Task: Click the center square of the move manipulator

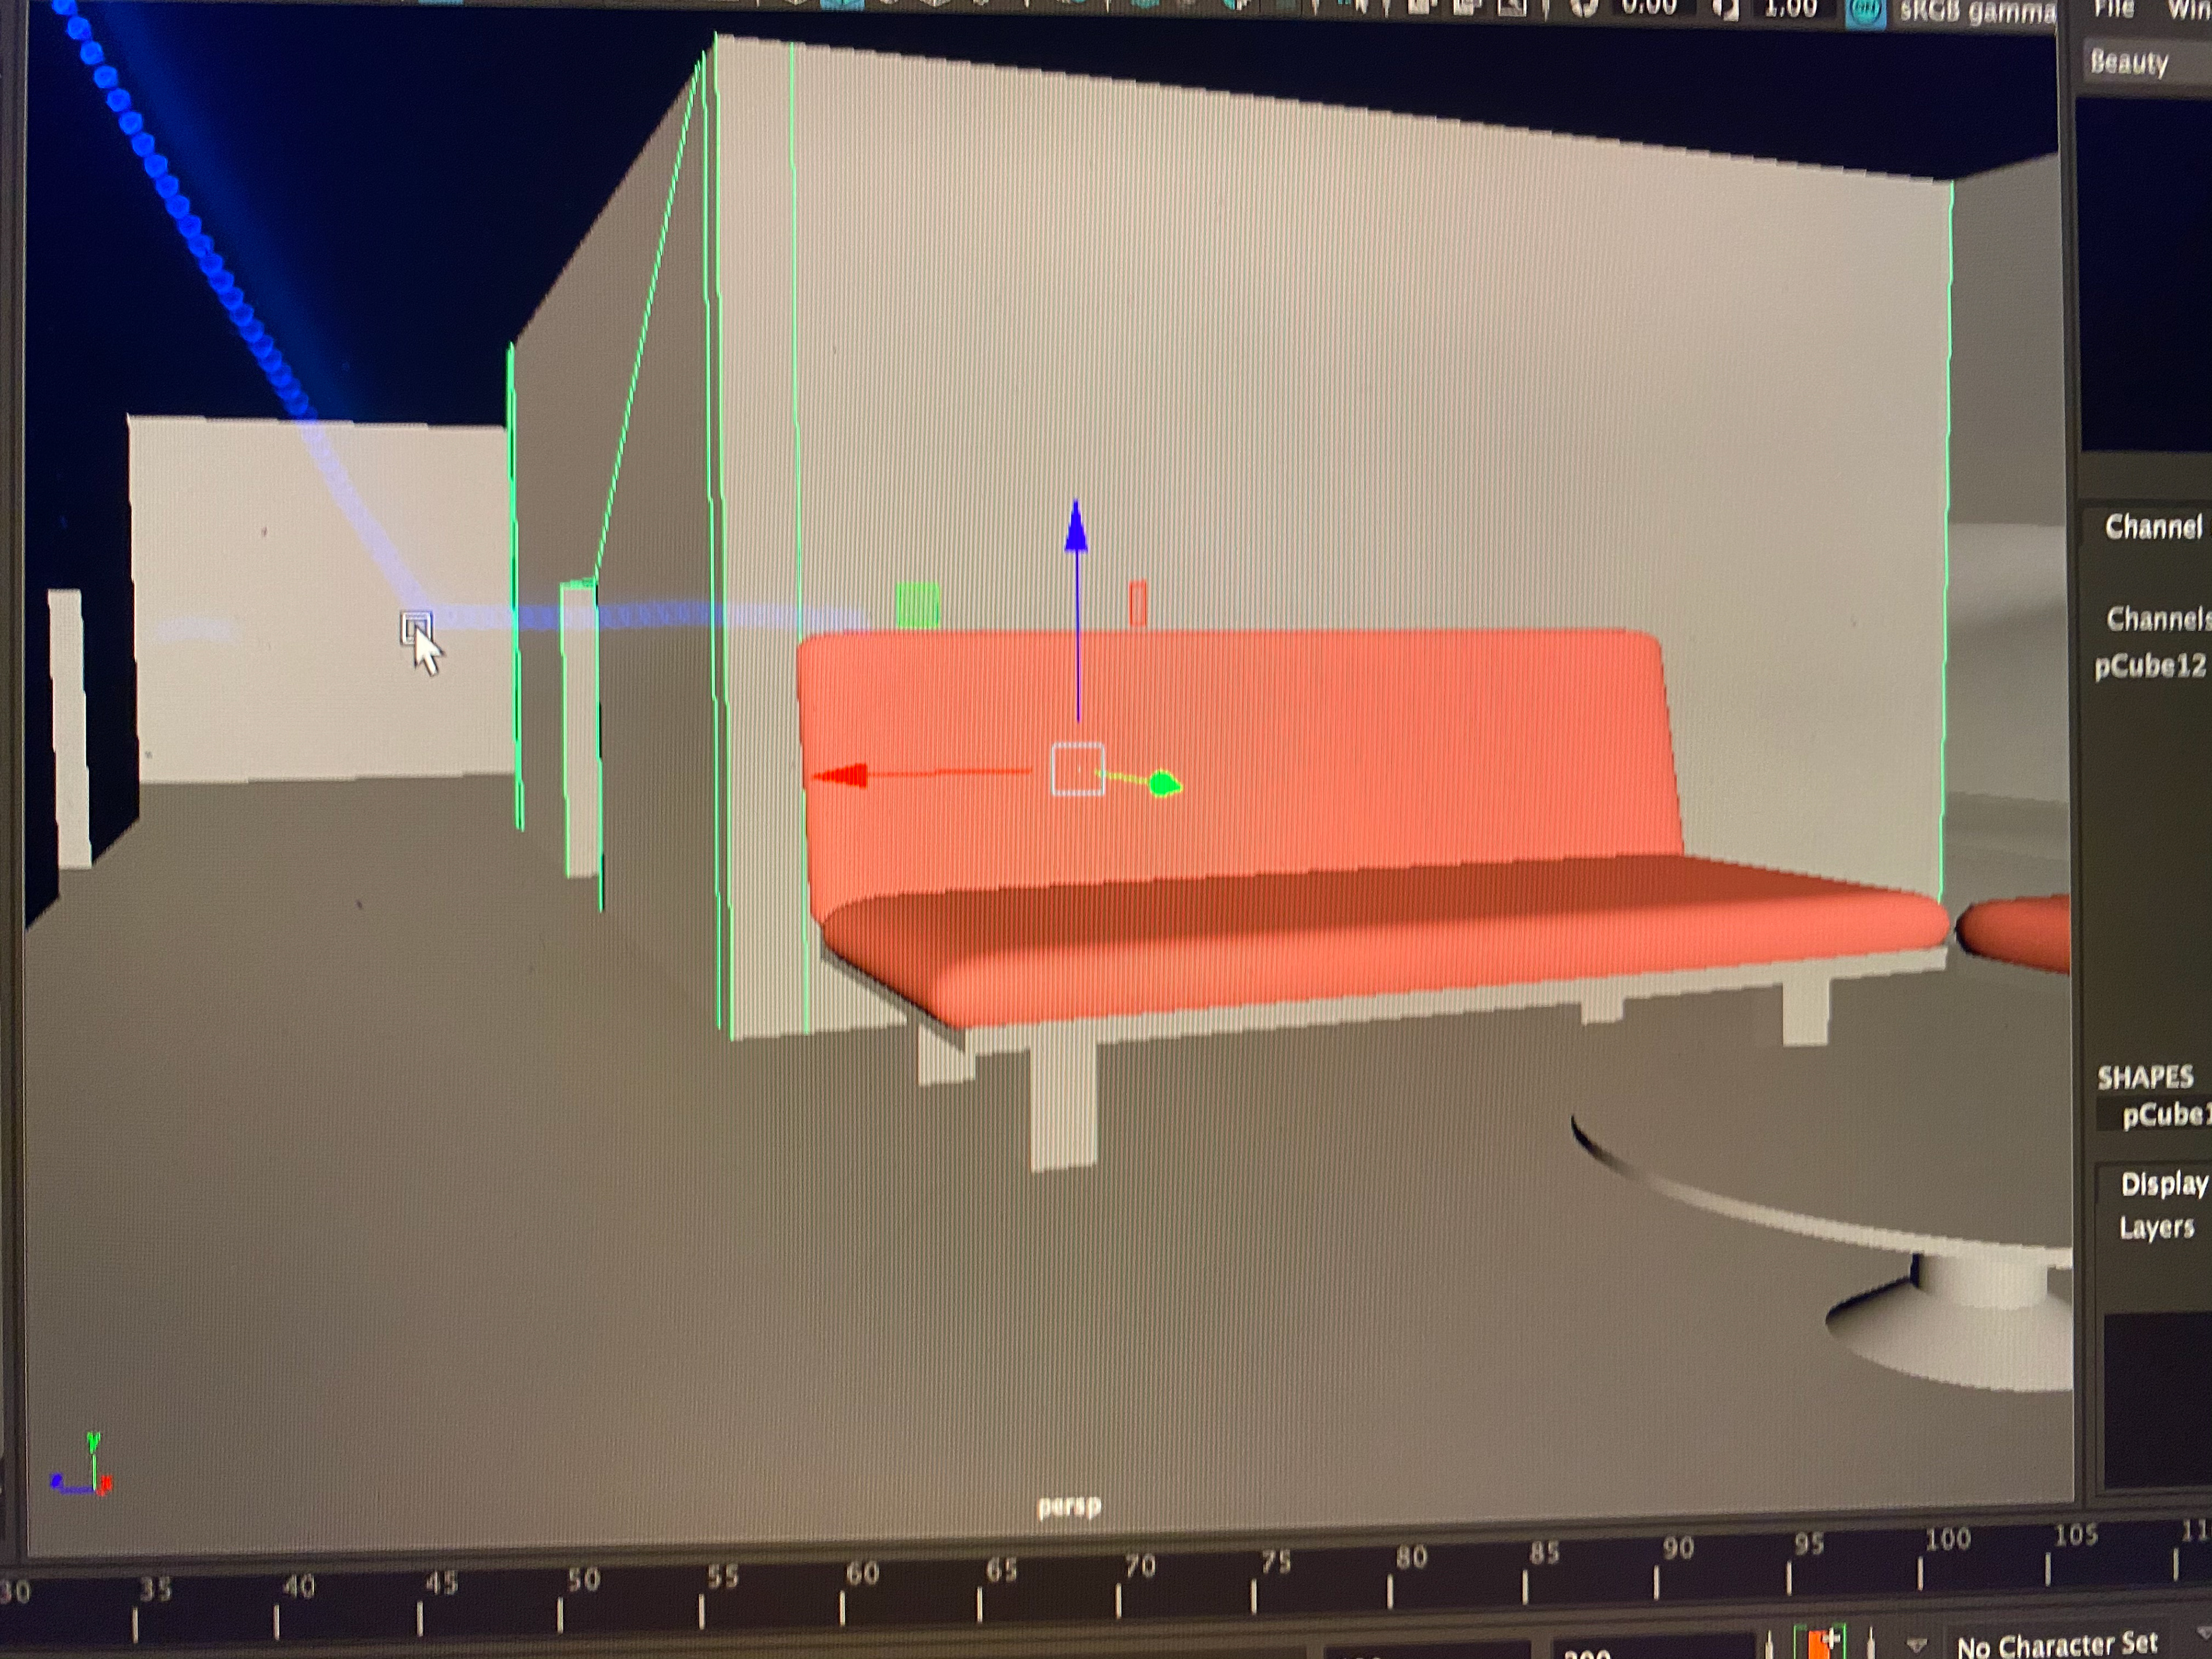Action: (1078, 769)
